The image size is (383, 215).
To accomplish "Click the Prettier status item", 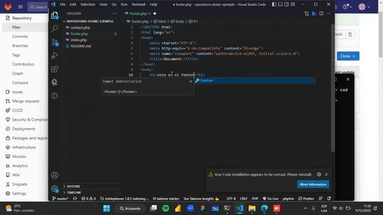I will [x=306, y=199].
